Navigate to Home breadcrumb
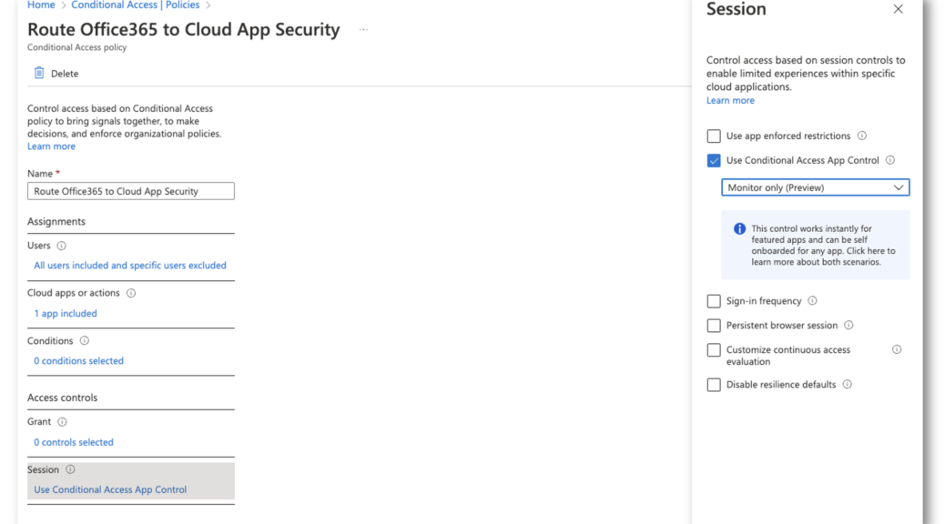 41,5
